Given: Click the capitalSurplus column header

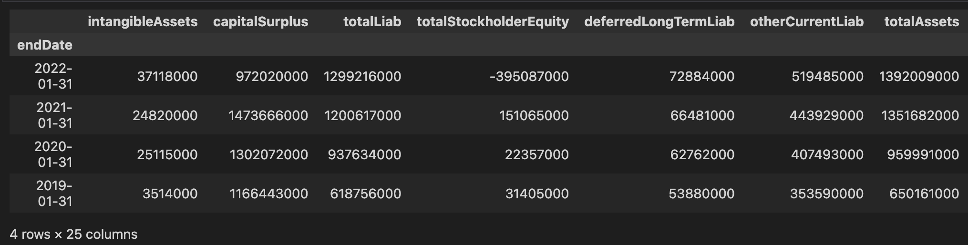Looking at the screenshot, I should pyautogui.click(x=260, y=21).
